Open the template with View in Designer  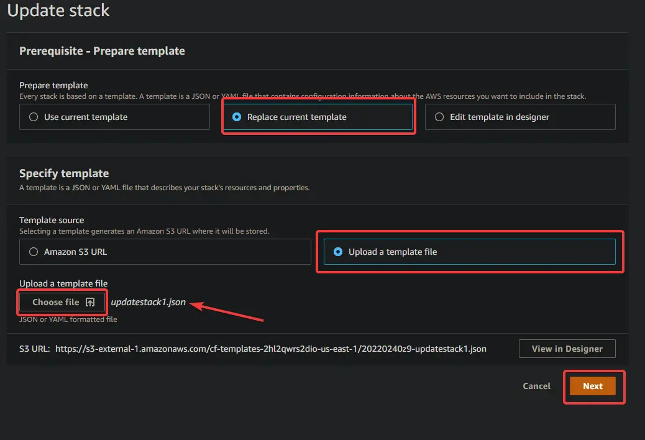click(x=566, y=349)
